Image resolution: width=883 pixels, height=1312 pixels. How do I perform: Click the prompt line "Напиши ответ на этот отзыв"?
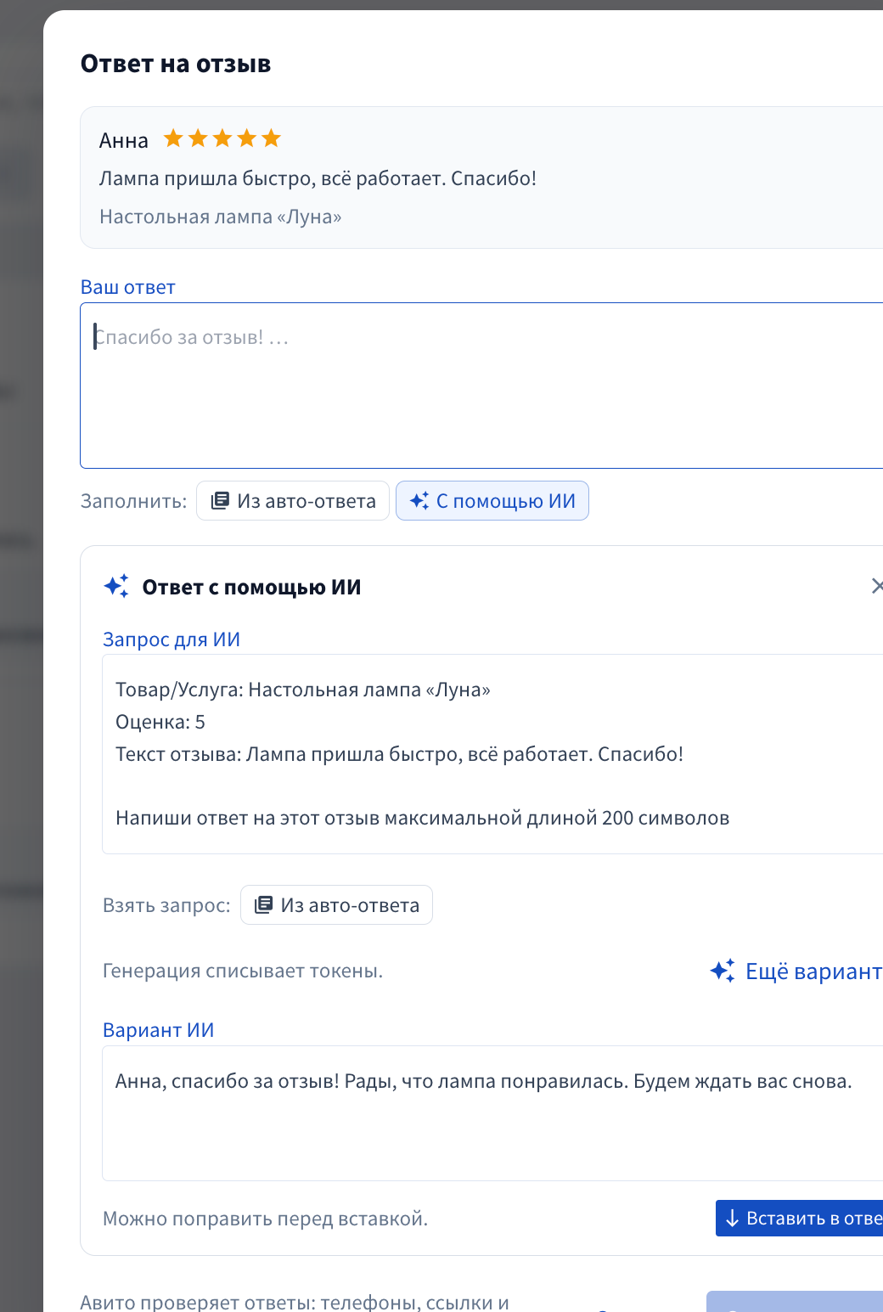coord(248,818)
